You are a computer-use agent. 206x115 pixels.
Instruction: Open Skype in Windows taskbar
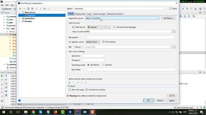point(41,112)
